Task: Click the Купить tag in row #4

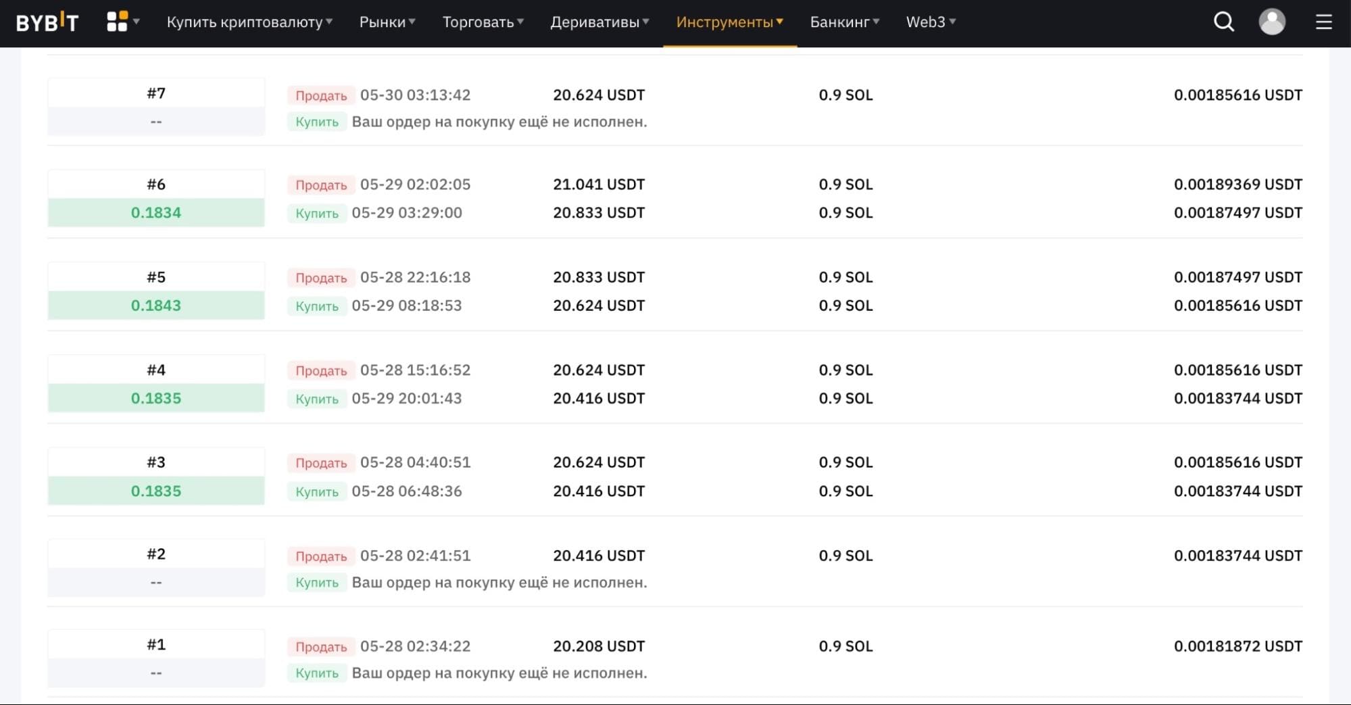Action: click(x=317, y=399)
